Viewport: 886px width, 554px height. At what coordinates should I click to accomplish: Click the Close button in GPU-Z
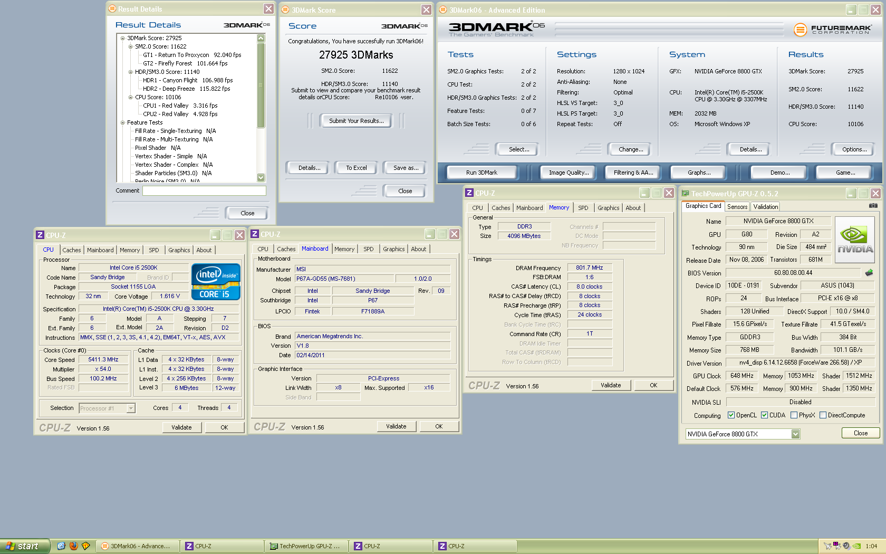[x=860, y=433]
